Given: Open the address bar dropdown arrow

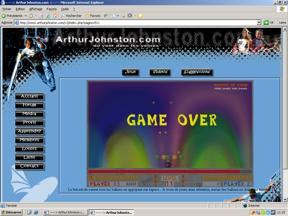Looking at the screenshot, I should point(259,22).
